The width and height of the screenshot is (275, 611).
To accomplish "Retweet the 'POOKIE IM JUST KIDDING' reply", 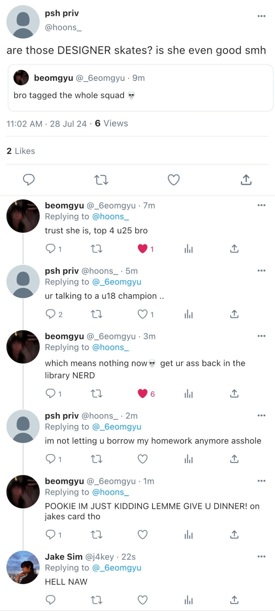I will (97, 535).
